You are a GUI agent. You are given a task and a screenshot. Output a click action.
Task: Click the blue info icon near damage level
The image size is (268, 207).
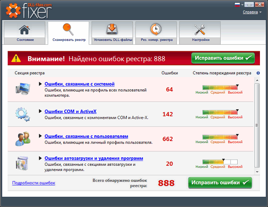pos(258,73)
